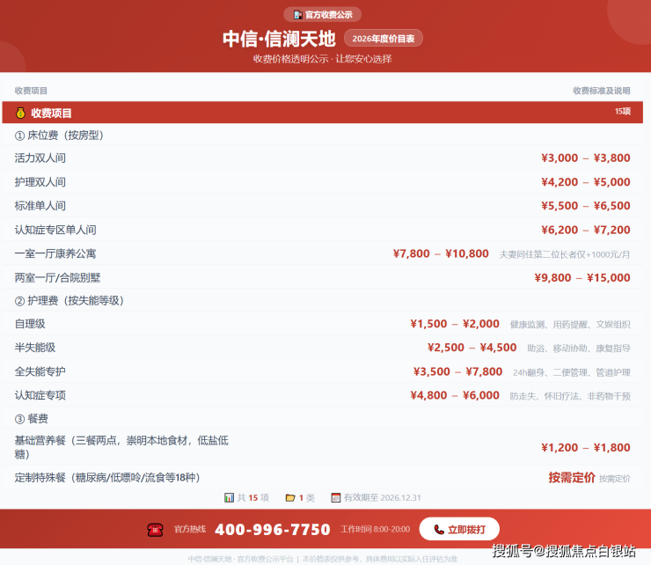Select the 中信·信澜天地 title
The image size is (651, 565).
coord(279,39)
